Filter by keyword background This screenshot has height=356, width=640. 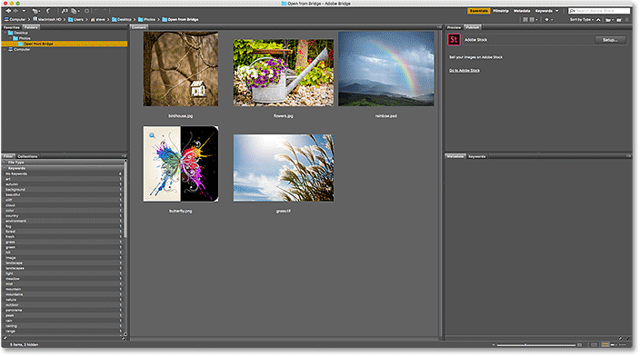point(64,190)
